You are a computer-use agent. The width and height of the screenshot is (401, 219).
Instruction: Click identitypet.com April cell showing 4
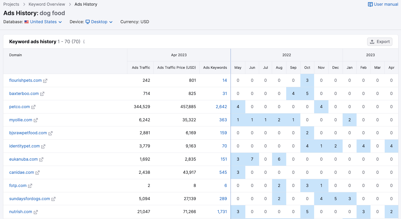point(391,146)
